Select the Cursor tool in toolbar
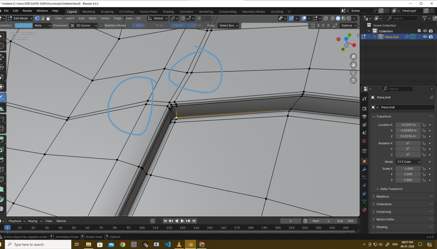Image resolution: width=437 pixels, height=249 pixels. pos(2,46)
